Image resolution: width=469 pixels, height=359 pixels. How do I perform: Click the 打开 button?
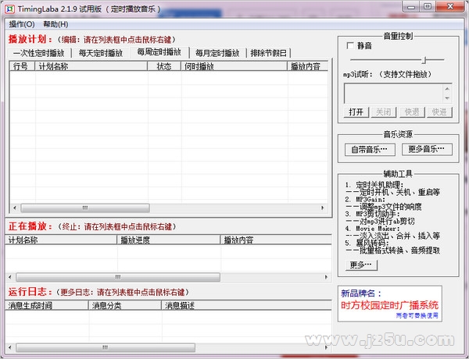(356, 112)
